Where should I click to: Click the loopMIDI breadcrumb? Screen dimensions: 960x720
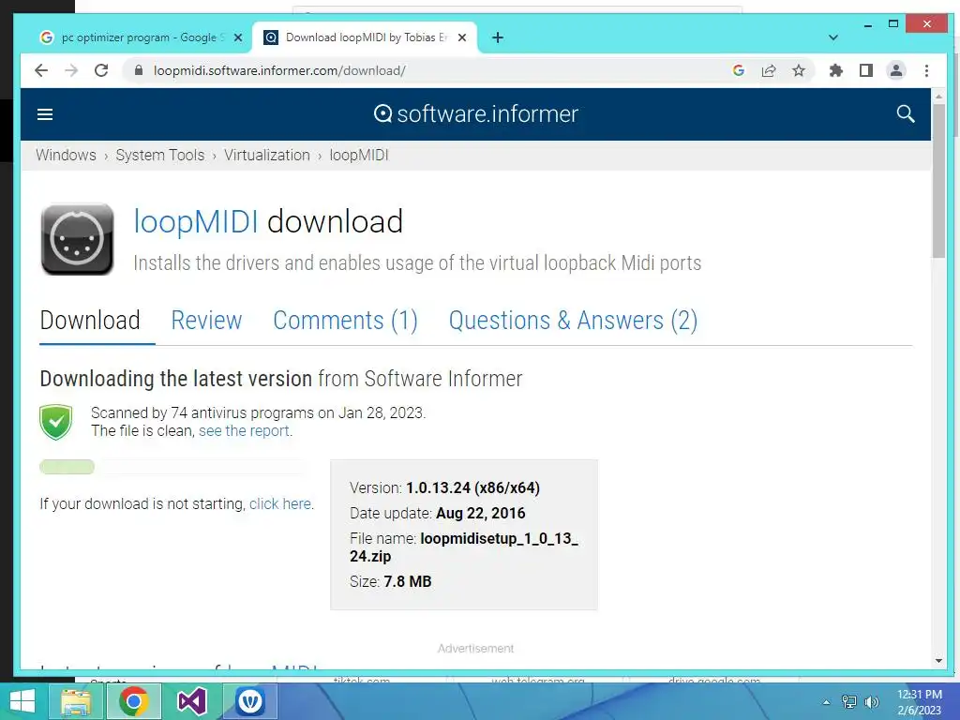(359, 155)
